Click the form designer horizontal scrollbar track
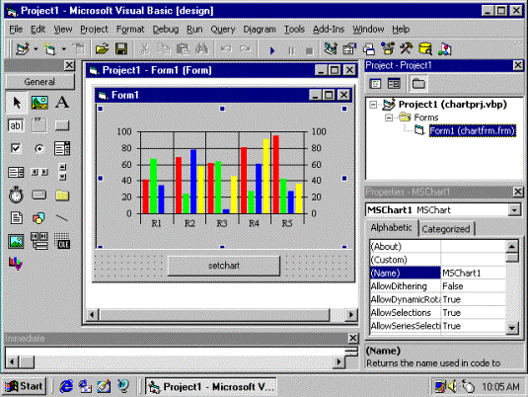The width and height of the screenshot is (528, 397). (x=214, y=315)
